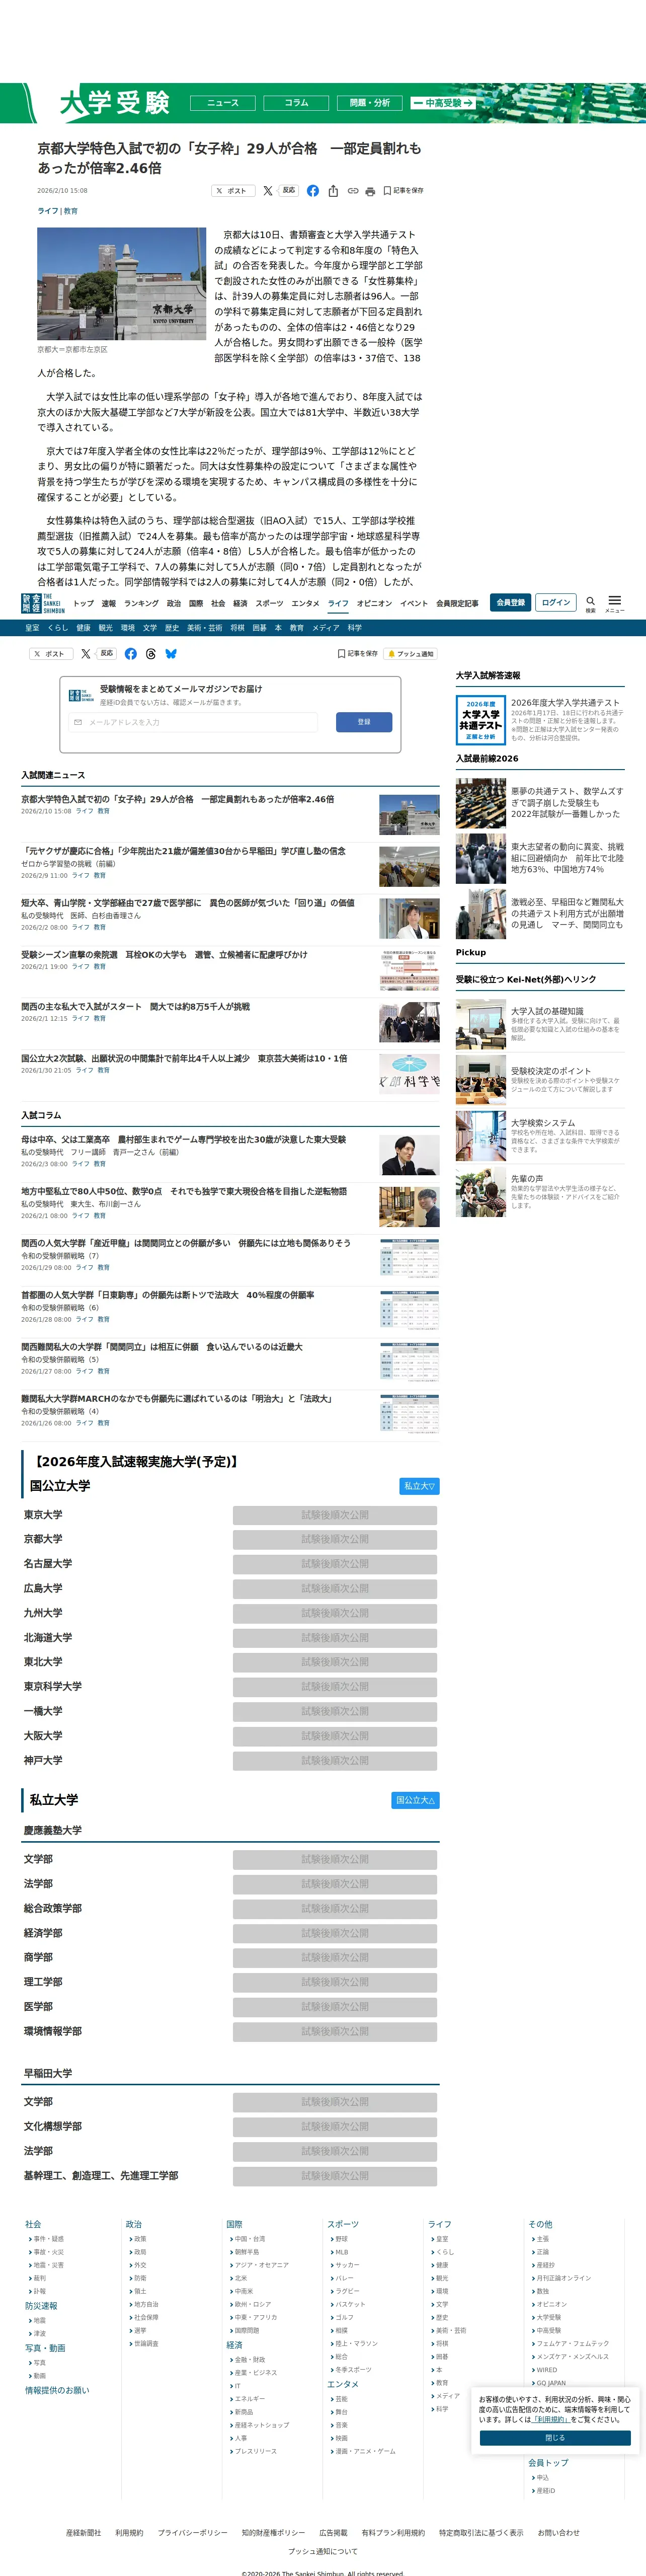Open 先輩の声 sidebar link

[527, 1179]
